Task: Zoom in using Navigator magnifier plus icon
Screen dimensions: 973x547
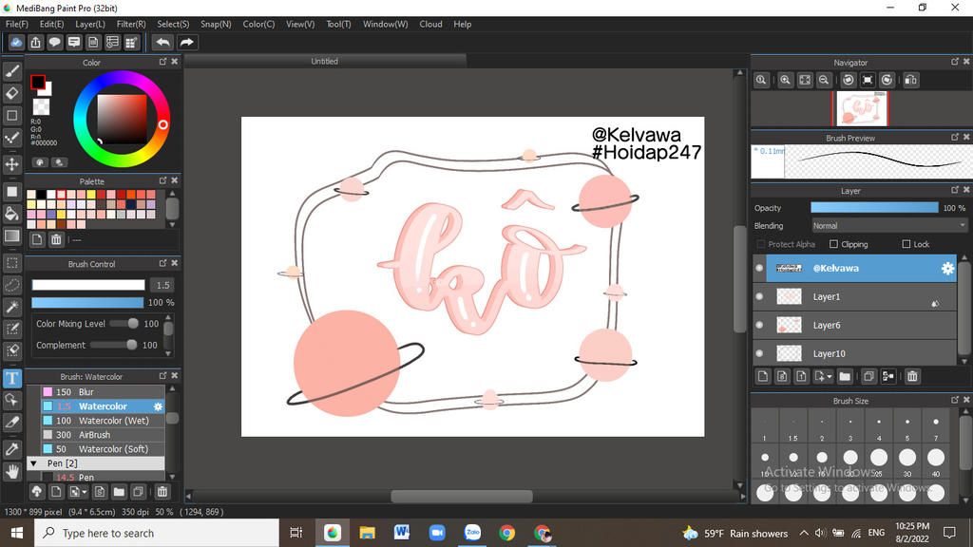Action: pos(786,80)
